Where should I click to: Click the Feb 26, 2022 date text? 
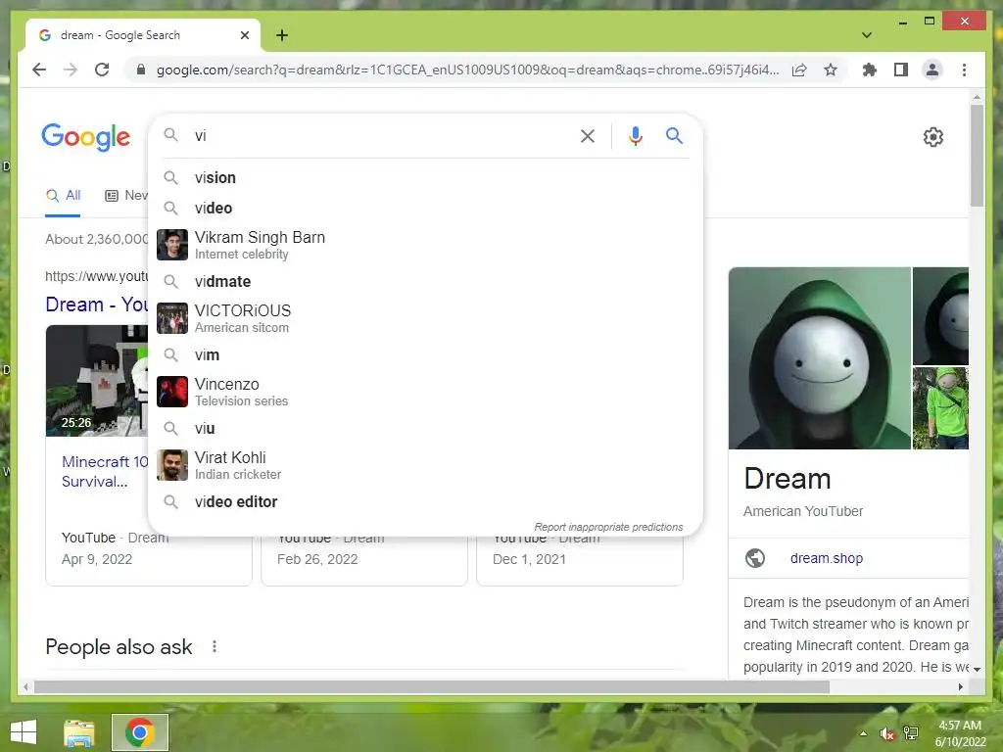[317, 559]
